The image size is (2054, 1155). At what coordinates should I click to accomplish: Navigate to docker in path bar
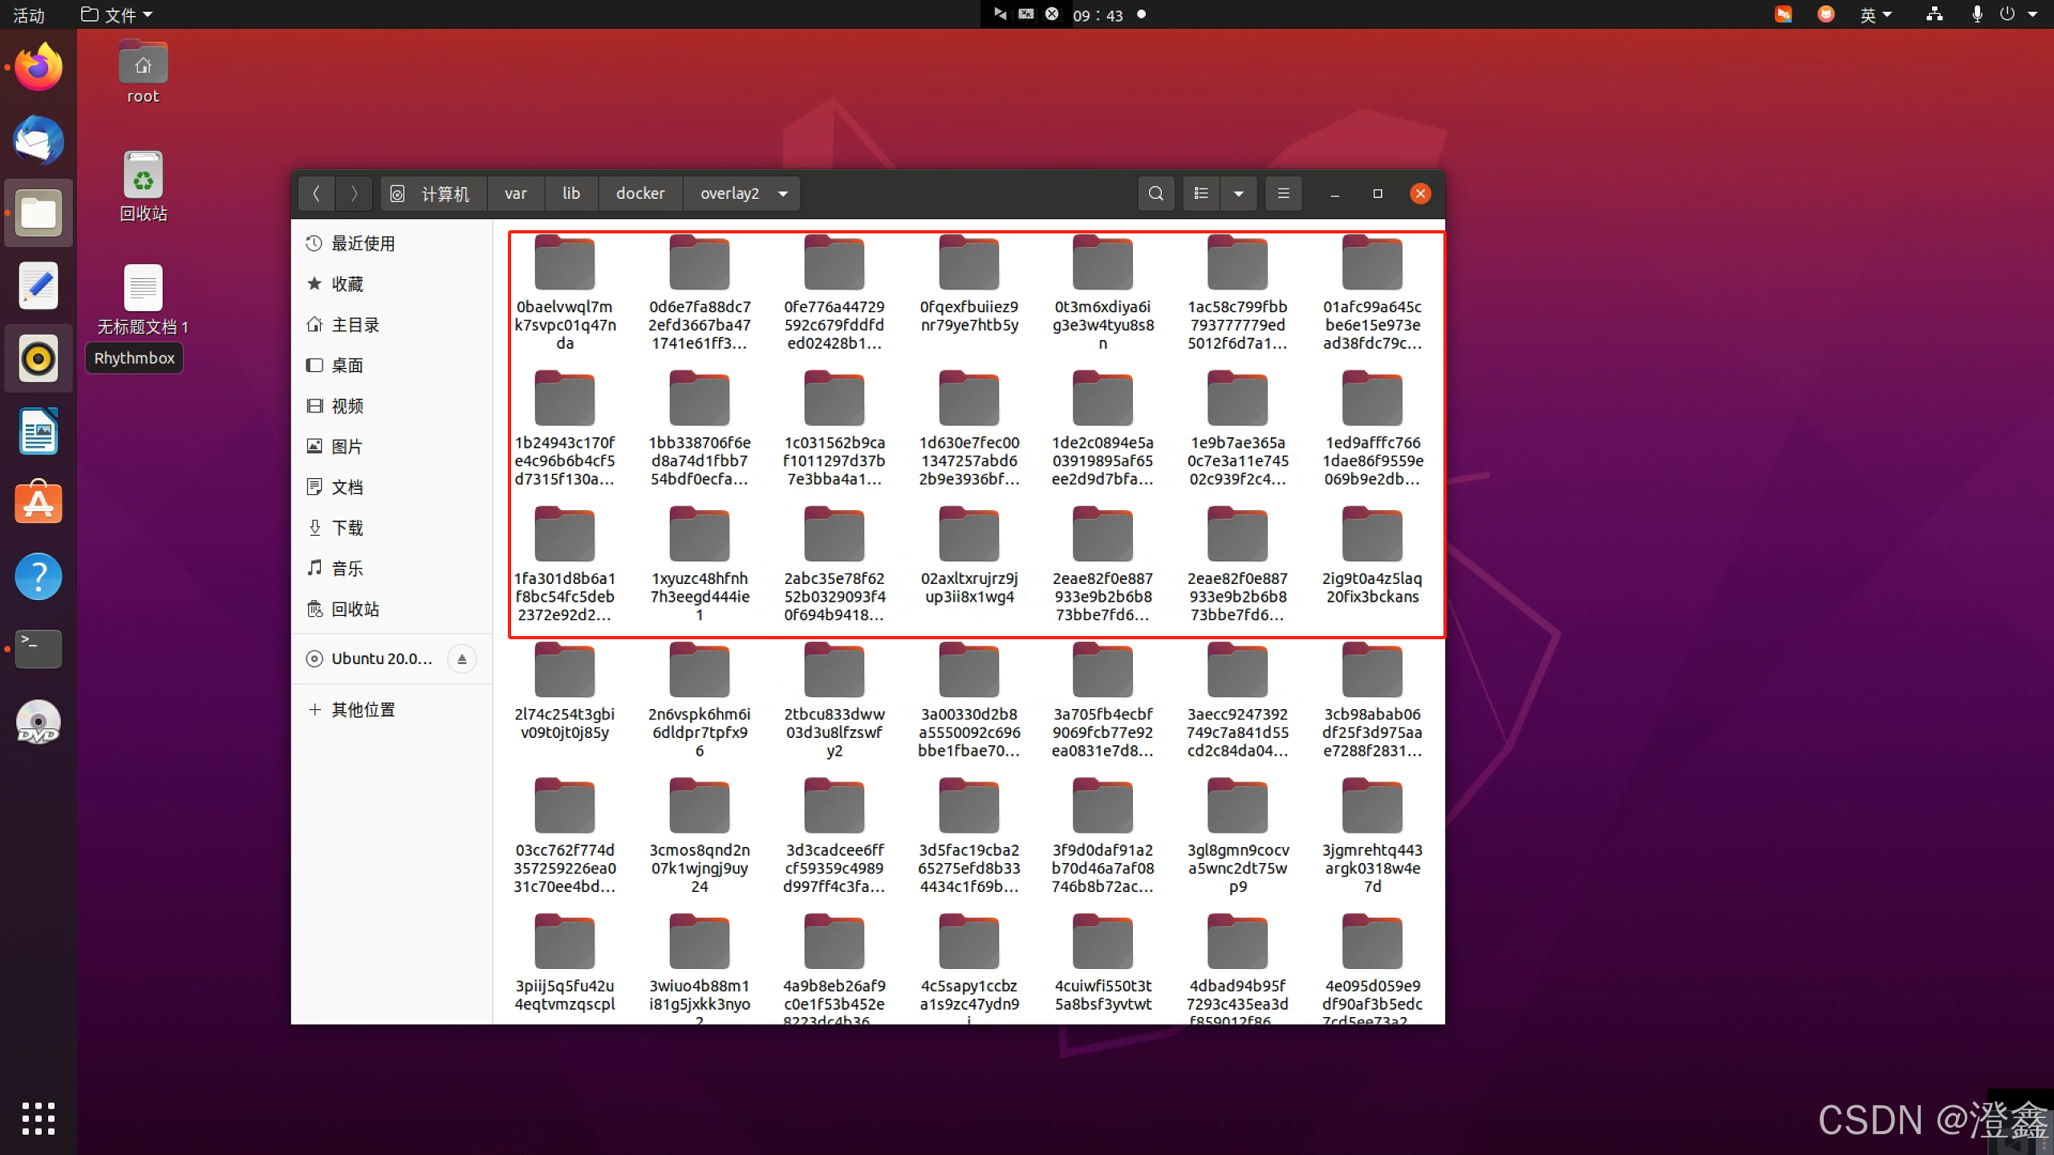(x=639, y=193)
